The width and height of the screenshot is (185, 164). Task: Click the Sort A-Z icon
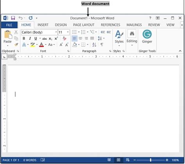[x=94, y=45]
